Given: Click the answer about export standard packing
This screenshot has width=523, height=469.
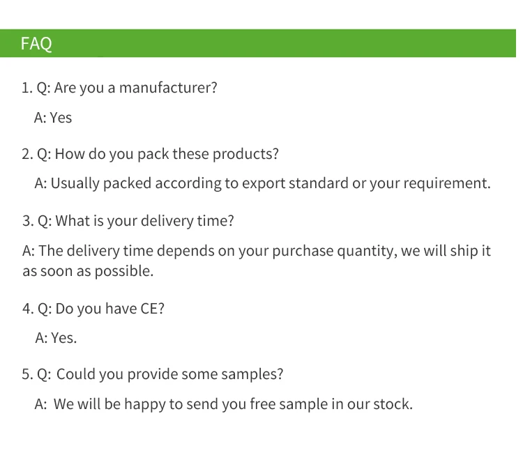Looking at the screenshot, I should pyautogui.click(x=262, y=184).
